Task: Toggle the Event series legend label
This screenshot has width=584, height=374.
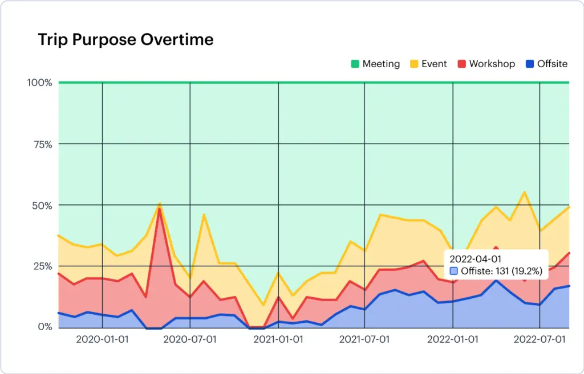Action: tap(434, 64)
